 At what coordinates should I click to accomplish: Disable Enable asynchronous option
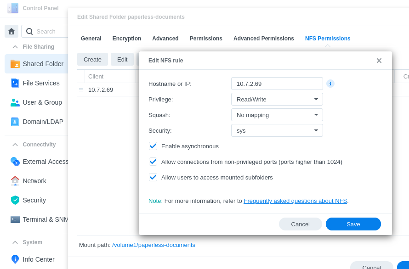pyautogui.click(x=153, y=146)
